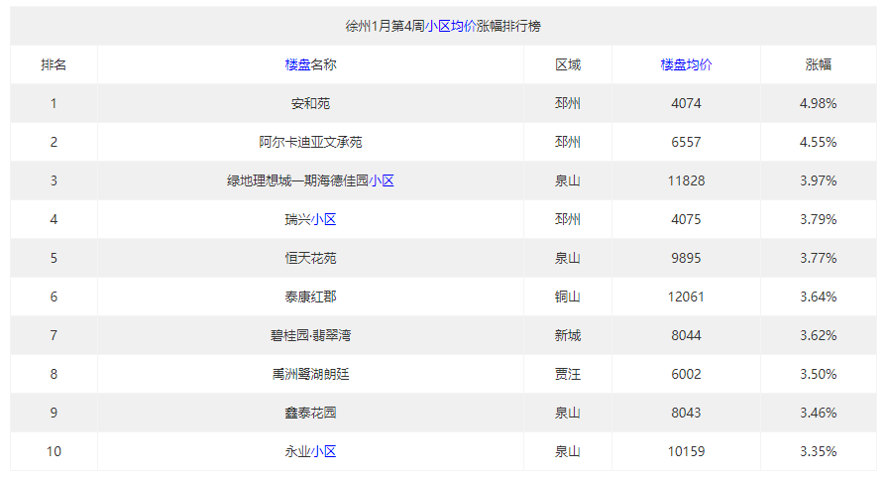Select average price 4075

point(686,219)
